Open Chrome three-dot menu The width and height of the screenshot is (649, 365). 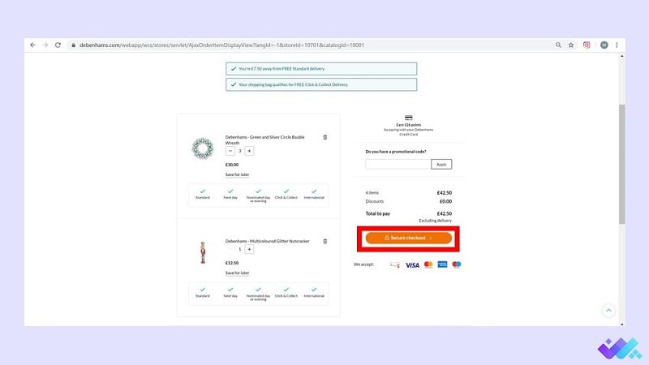617,45
